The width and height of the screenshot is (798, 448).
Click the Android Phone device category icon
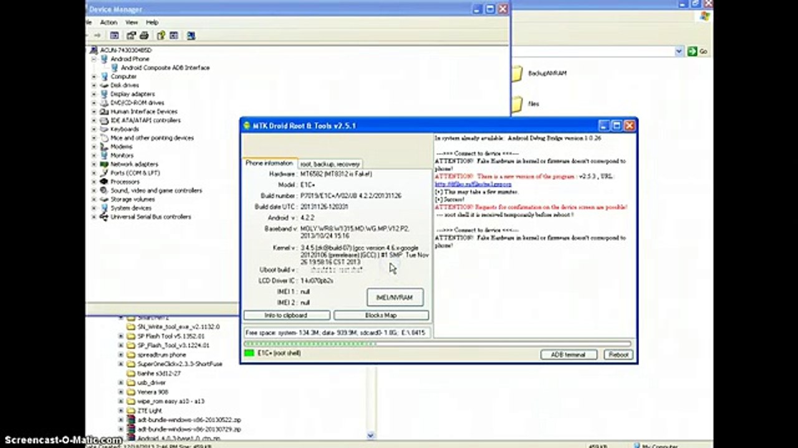104,58
